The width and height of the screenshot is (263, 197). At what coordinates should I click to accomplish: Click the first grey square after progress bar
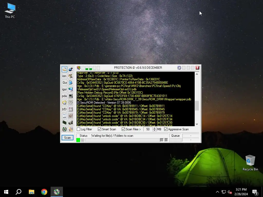pyautogui.click(x=162, y=140)
